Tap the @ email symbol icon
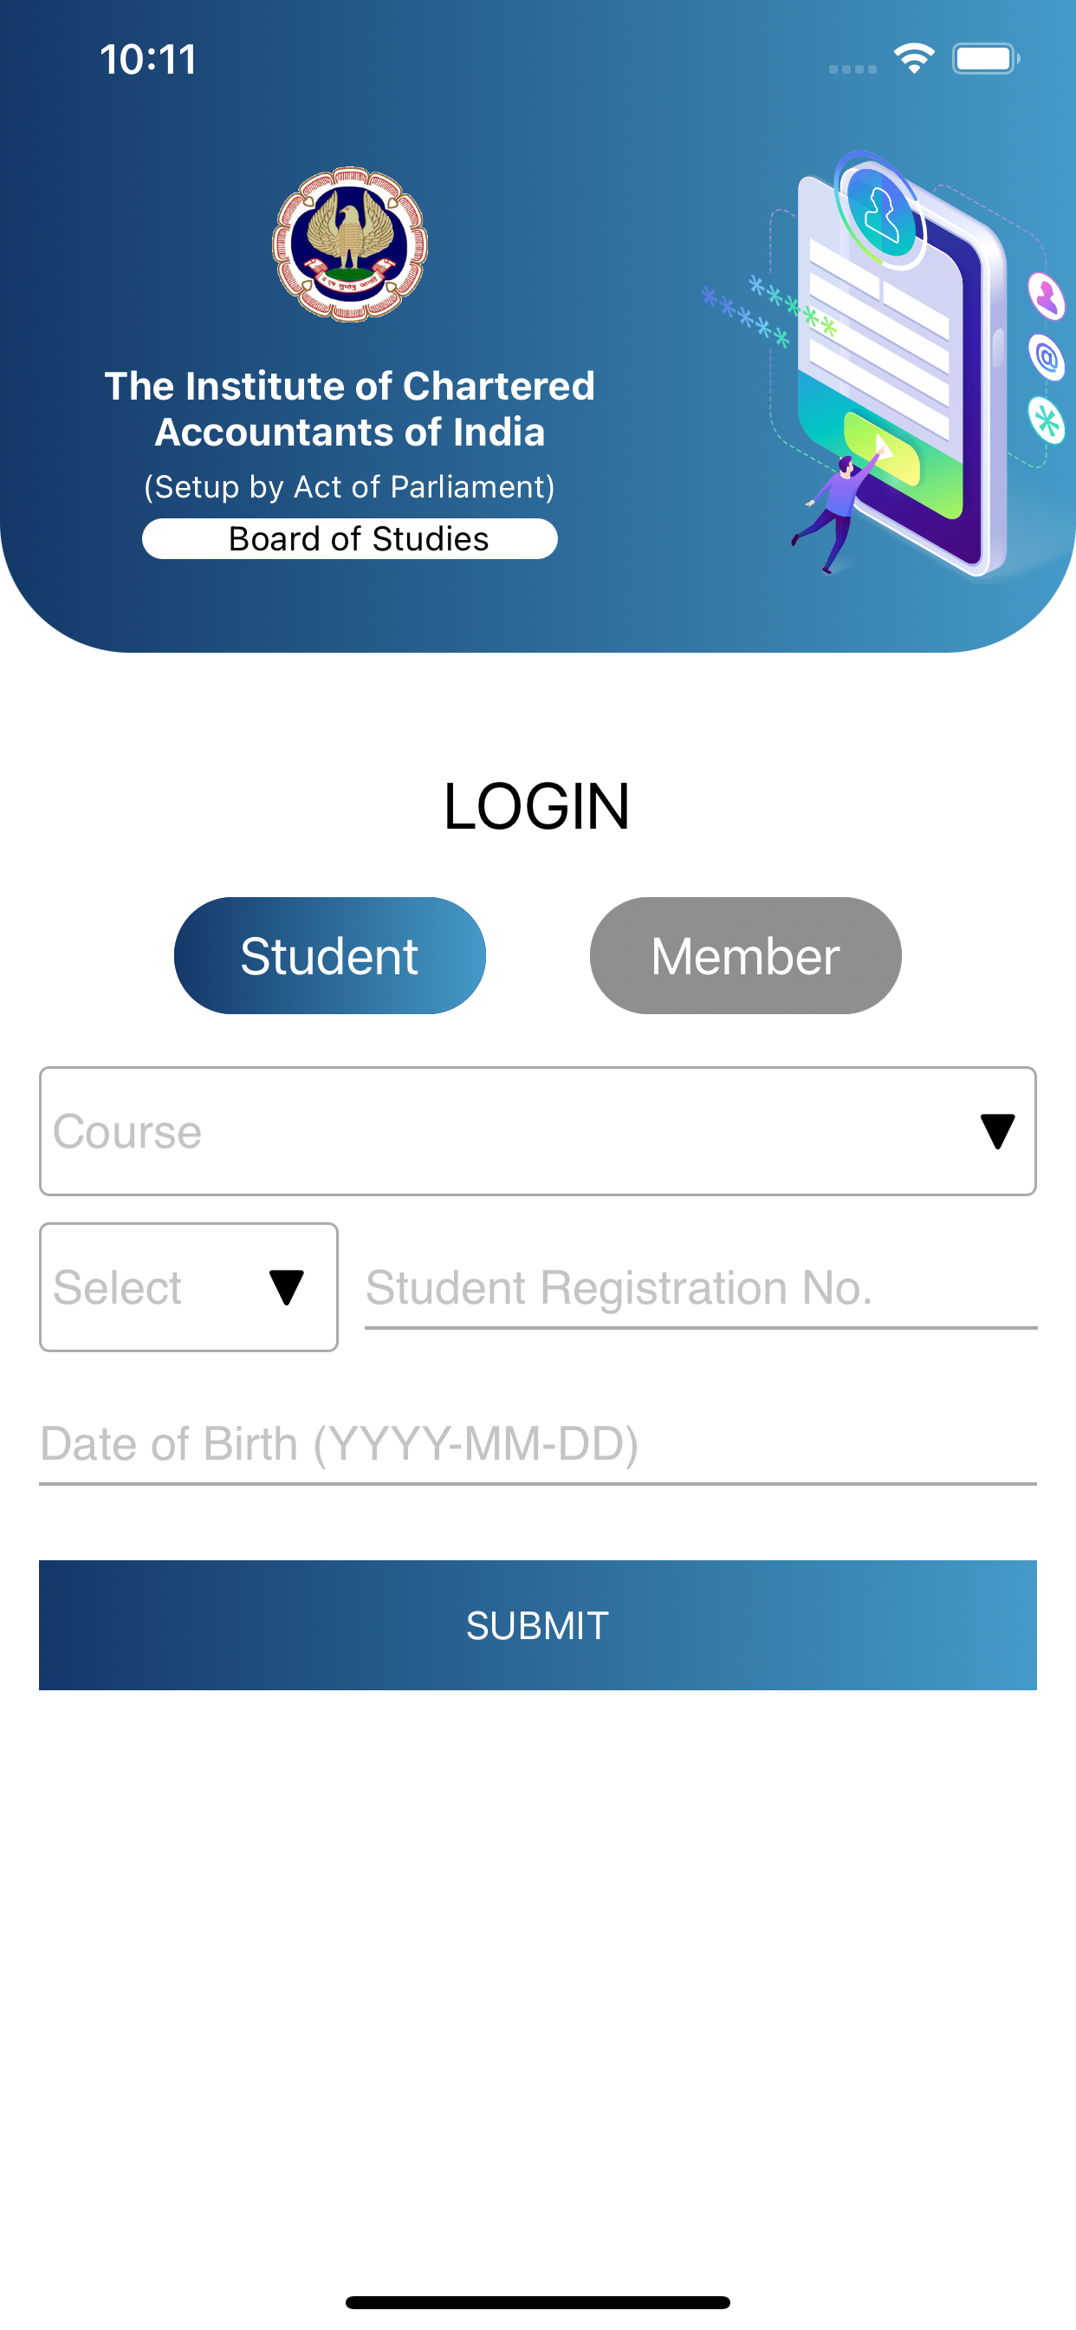This screenshot has height=2330, width=1076. (x=1047, y=358)
